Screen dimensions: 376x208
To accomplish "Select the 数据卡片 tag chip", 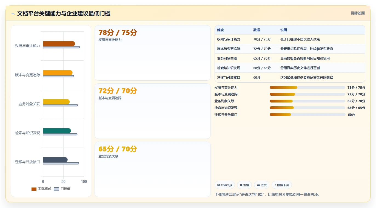I will 282,185.
